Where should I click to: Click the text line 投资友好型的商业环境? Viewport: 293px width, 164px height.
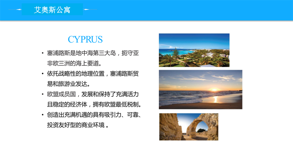tap(78, 125)
